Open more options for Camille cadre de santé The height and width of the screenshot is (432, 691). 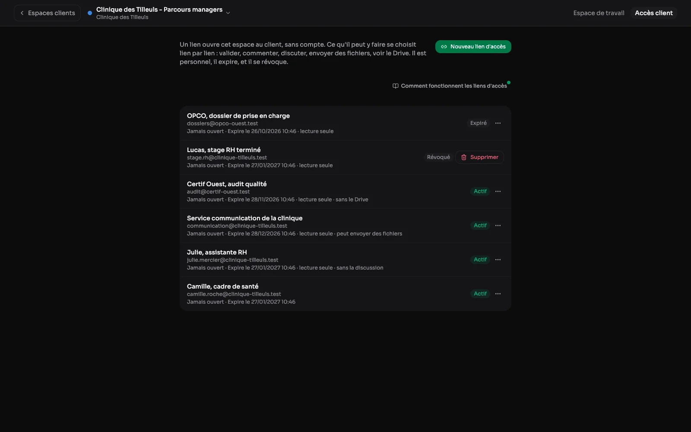pyautogui.click(x=498, y=294)
